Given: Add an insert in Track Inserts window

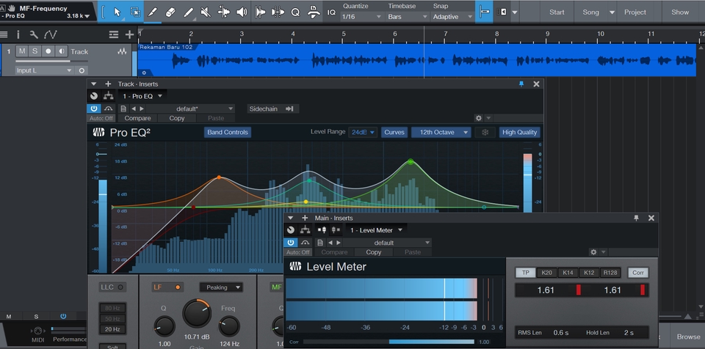Looking at the screenshot, I should 108,84.
